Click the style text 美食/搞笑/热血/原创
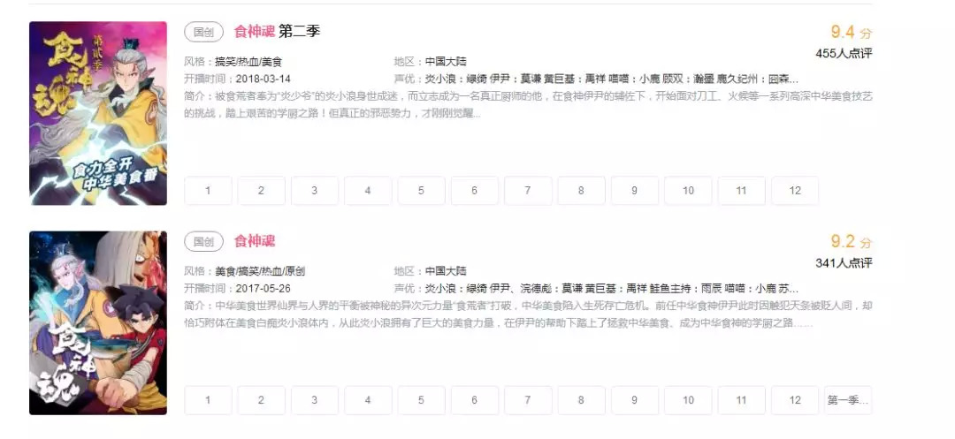Viewport: 955px width, 439px height. point(260,271)
